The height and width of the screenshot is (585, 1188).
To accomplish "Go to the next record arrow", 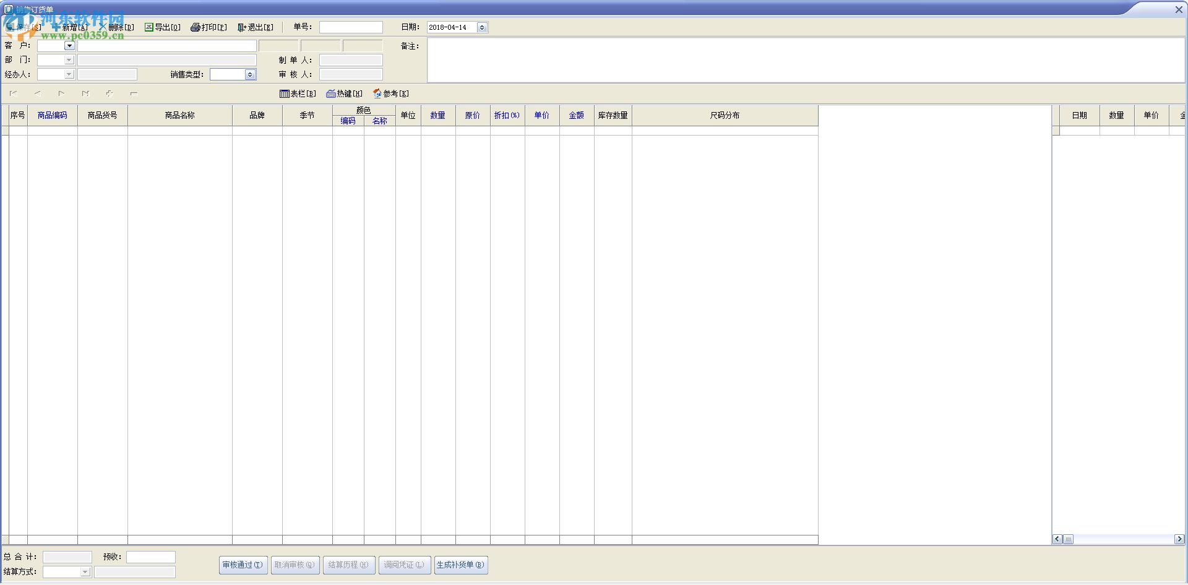I will tap(61, 93).
